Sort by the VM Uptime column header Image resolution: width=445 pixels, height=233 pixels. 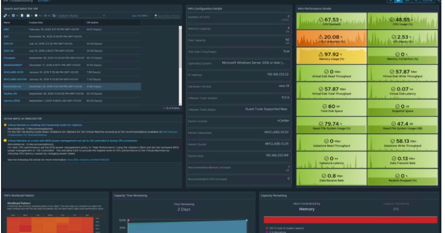click(93, 23)
